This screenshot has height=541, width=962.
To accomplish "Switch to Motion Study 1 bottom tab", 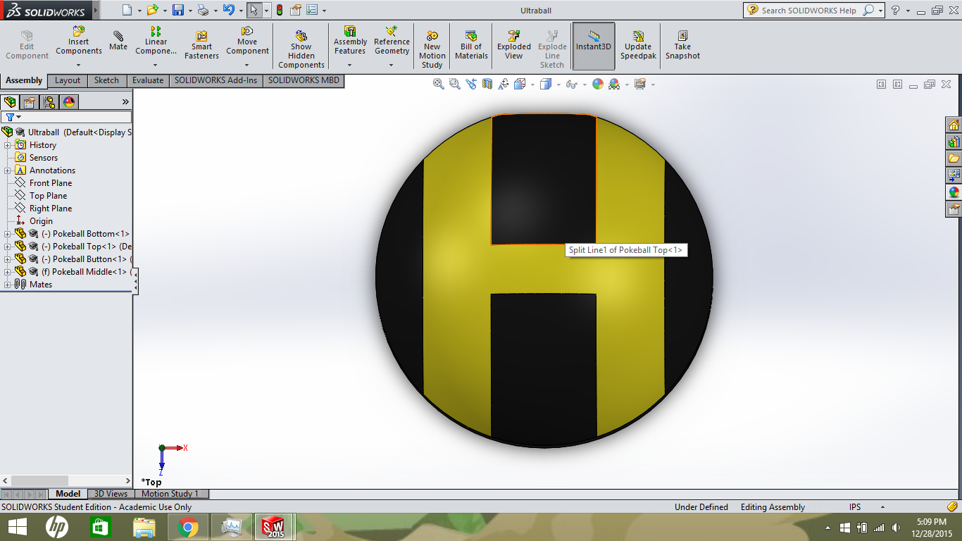I will click(x=170, y=494).
